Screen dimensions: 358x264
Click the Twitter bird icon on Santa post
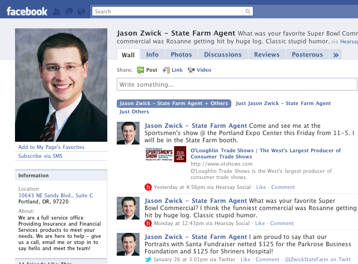click(x=148, y=260)
